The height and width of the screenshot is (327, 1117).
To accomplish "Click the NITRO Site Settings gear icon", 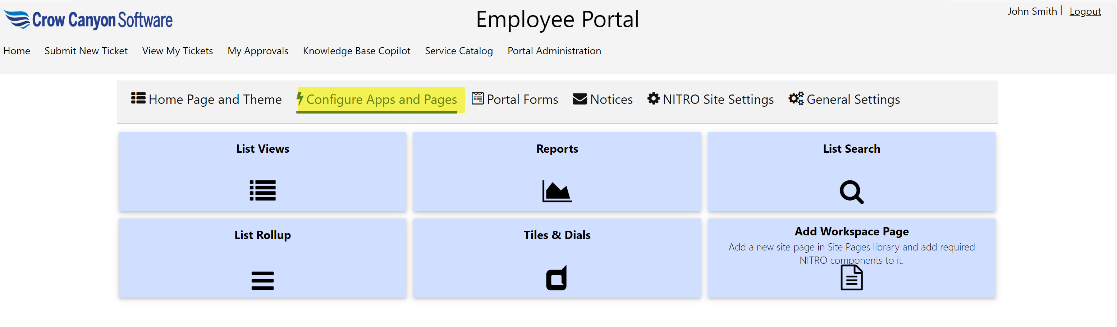I will [653, 99].
